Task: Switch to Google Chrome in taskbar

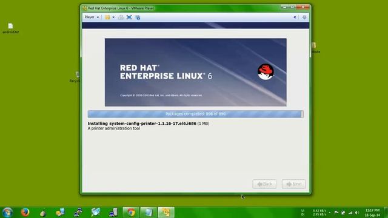Action: point(131,213)
